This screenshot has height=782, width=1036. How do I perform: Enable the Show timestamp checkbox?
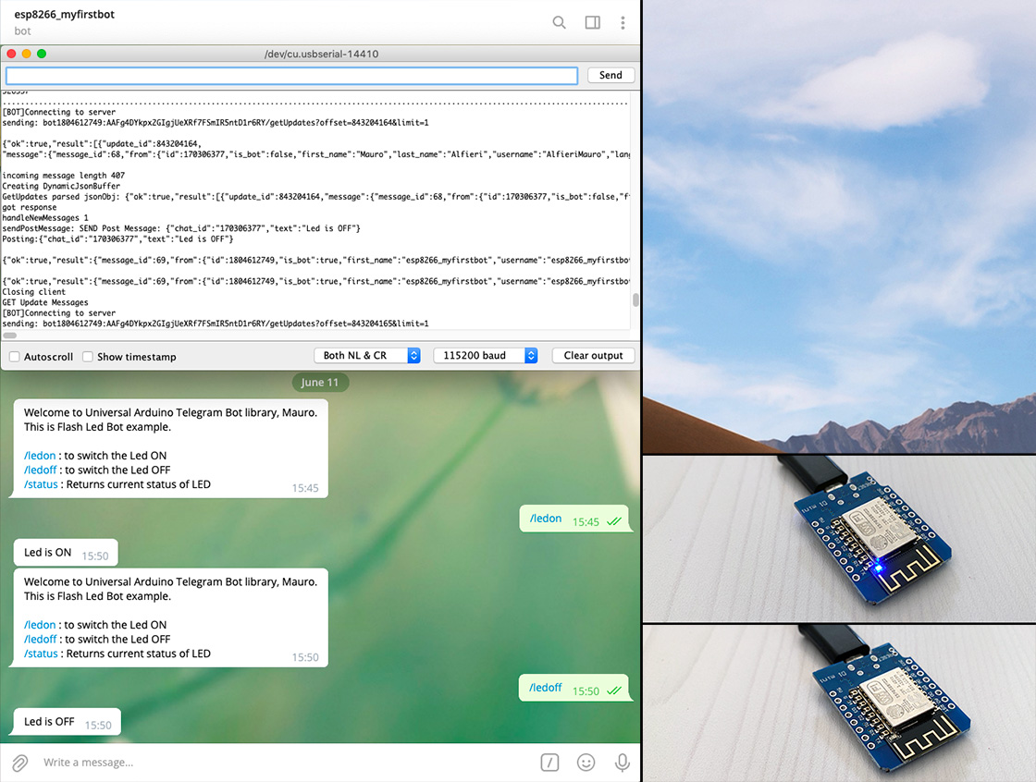88,357
